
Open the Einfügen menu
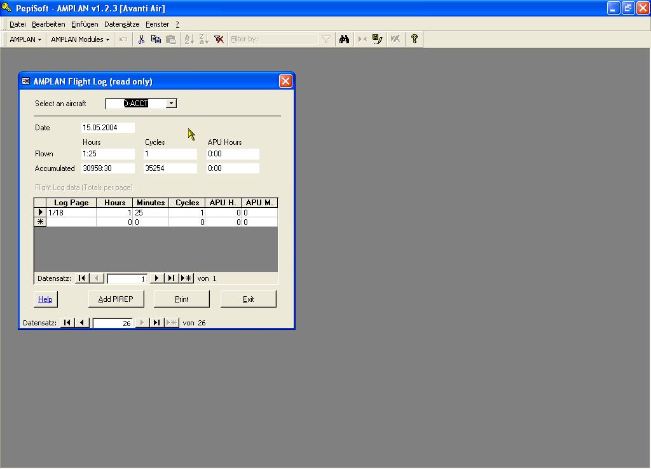[85, 24]
